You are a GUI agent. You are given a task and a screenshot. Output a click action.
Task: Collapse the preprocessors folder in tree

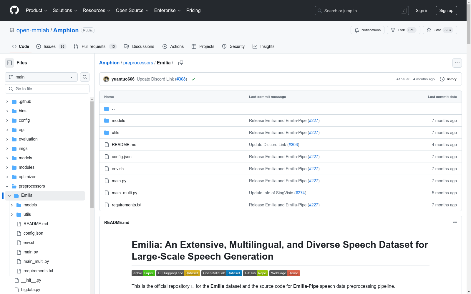pyautogui.click(x=7, y=186)
